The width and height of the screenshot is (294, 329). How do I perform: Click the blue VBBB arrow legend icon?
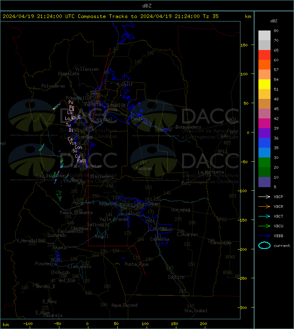pos(264,236)
